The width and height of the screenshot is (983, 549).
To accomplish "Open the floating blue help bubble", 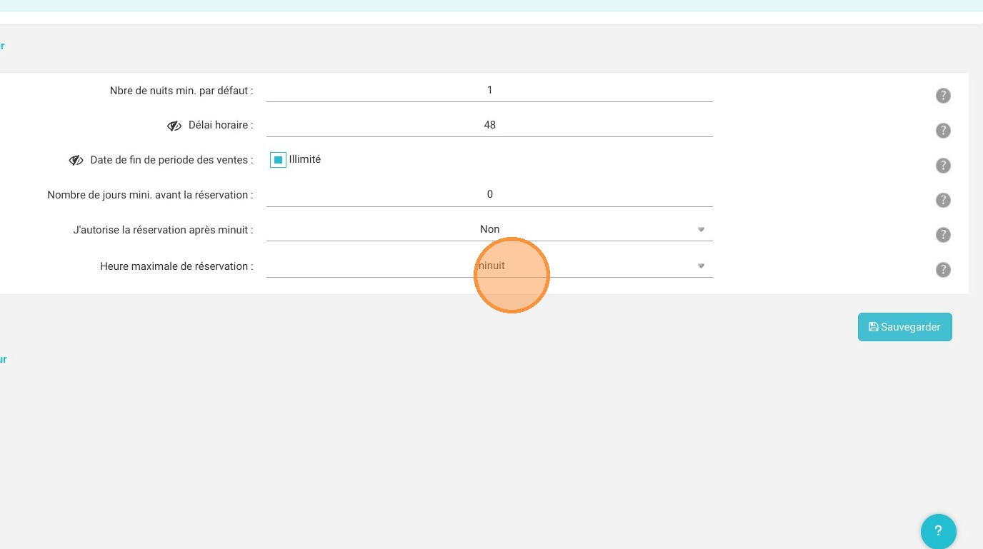I will [938, 531].
